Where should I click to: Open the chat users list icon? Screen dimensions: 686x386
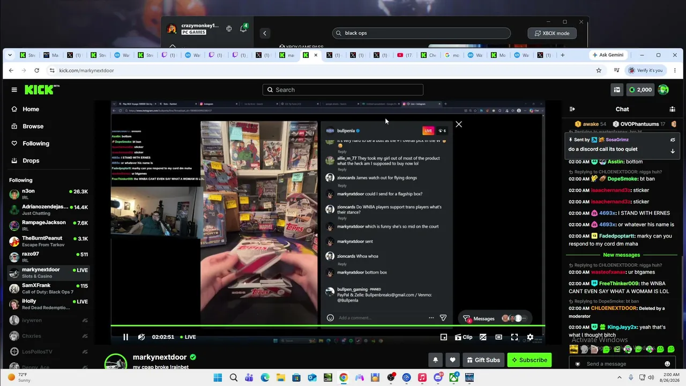[672, 109]
